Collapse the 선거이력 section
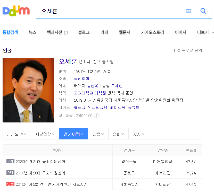Viewport: 214px width, 195px height. pyautogui.click(x=73, y=134)
